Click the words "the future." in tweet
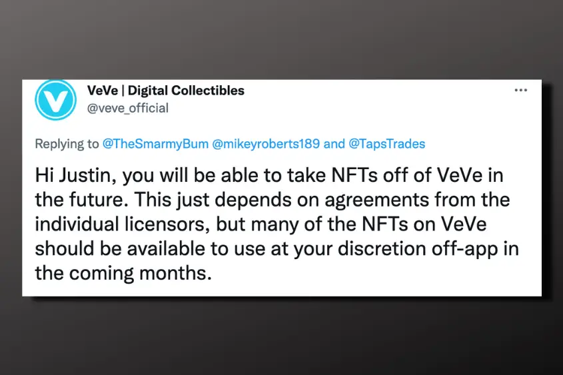This screenshot has height=375, width=563. point(81,200)
